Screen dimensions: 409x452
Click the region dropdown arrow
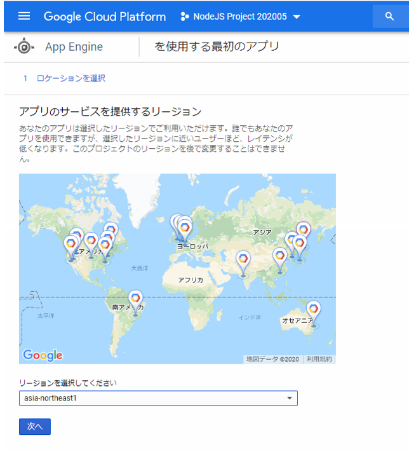click(290, 398)
